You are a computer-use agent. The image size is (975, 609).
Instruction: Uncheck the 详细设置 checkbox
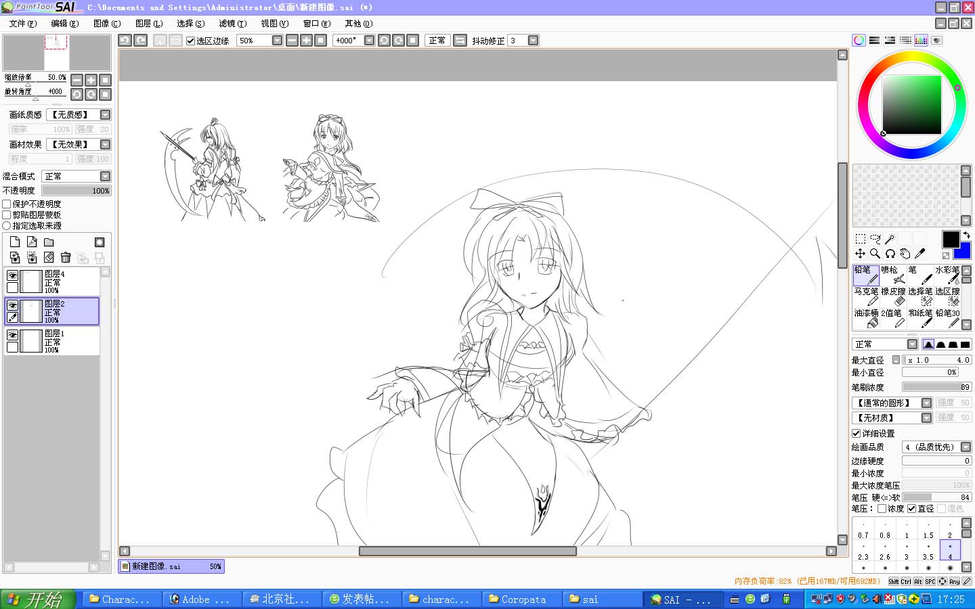coord(856,433)
